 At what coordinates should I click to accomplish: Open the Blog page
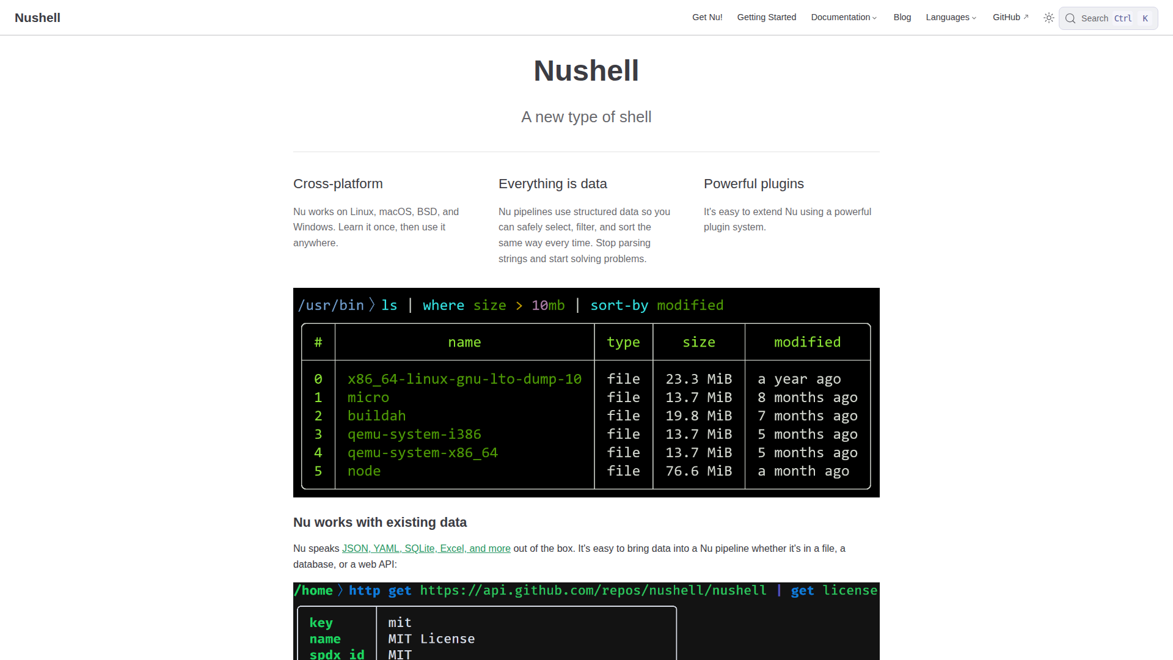tap(902, 17)
